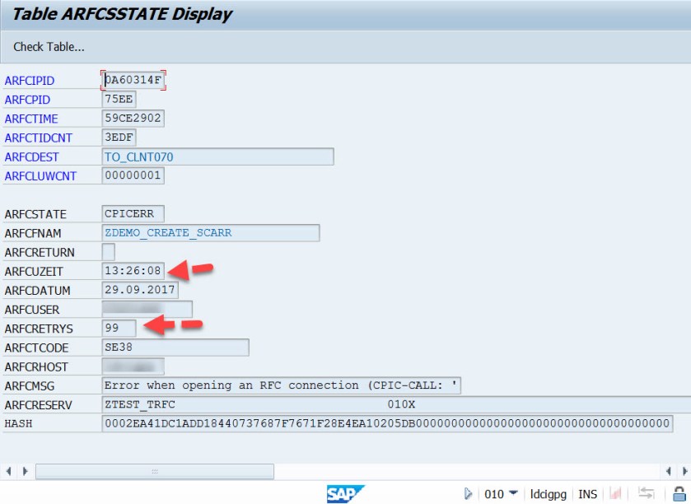This screenshot has height=504, width=691.
Task: Click the ARFCUSER label text
Action: click(x=32, y=310)
